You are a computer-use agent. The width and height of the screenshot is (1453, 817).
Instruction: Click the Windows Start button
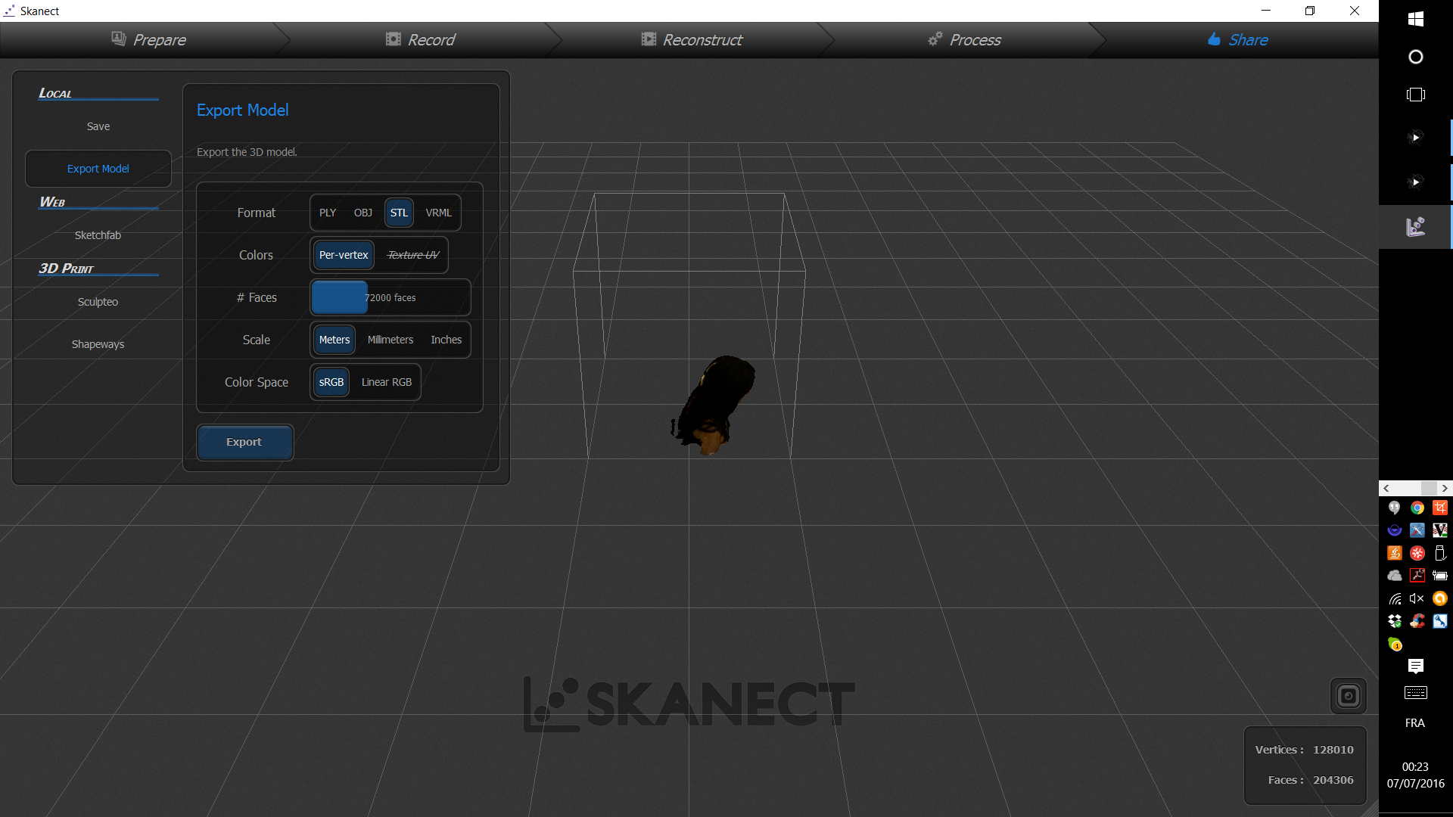pos(1415,19)
